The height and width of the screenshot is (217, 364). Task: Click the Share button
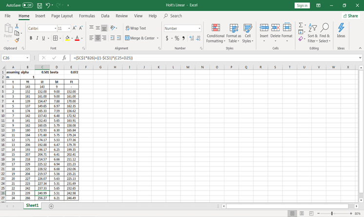coord(350,16)
